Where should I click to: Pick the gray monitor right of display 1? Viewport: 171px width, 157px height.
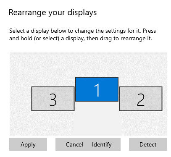[141, 99]
